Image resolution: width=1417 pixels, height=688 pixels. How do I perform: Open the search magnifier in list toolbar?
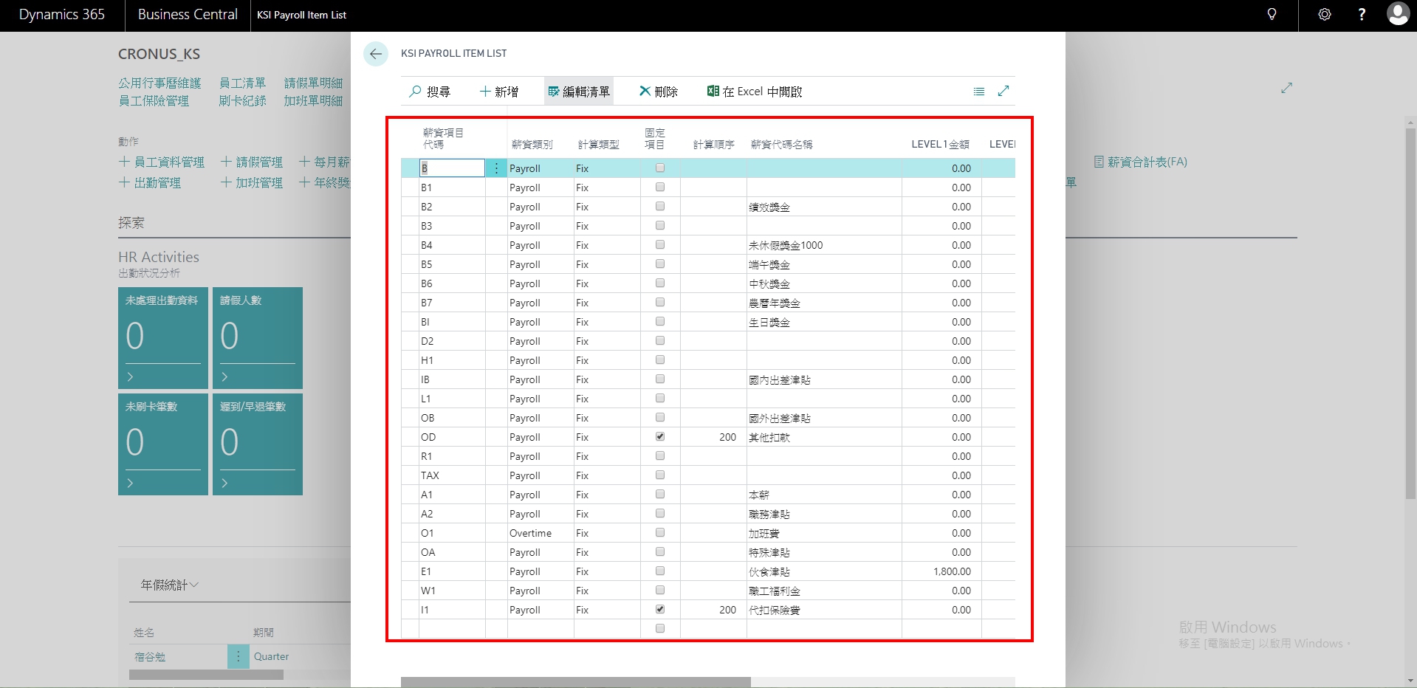[x=430, y=92]
